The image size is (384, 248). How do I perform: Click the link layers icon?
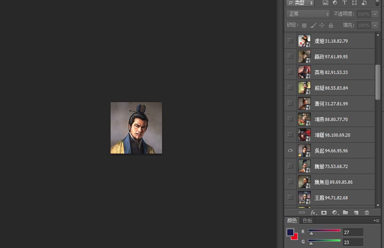[x=302, y=212]
